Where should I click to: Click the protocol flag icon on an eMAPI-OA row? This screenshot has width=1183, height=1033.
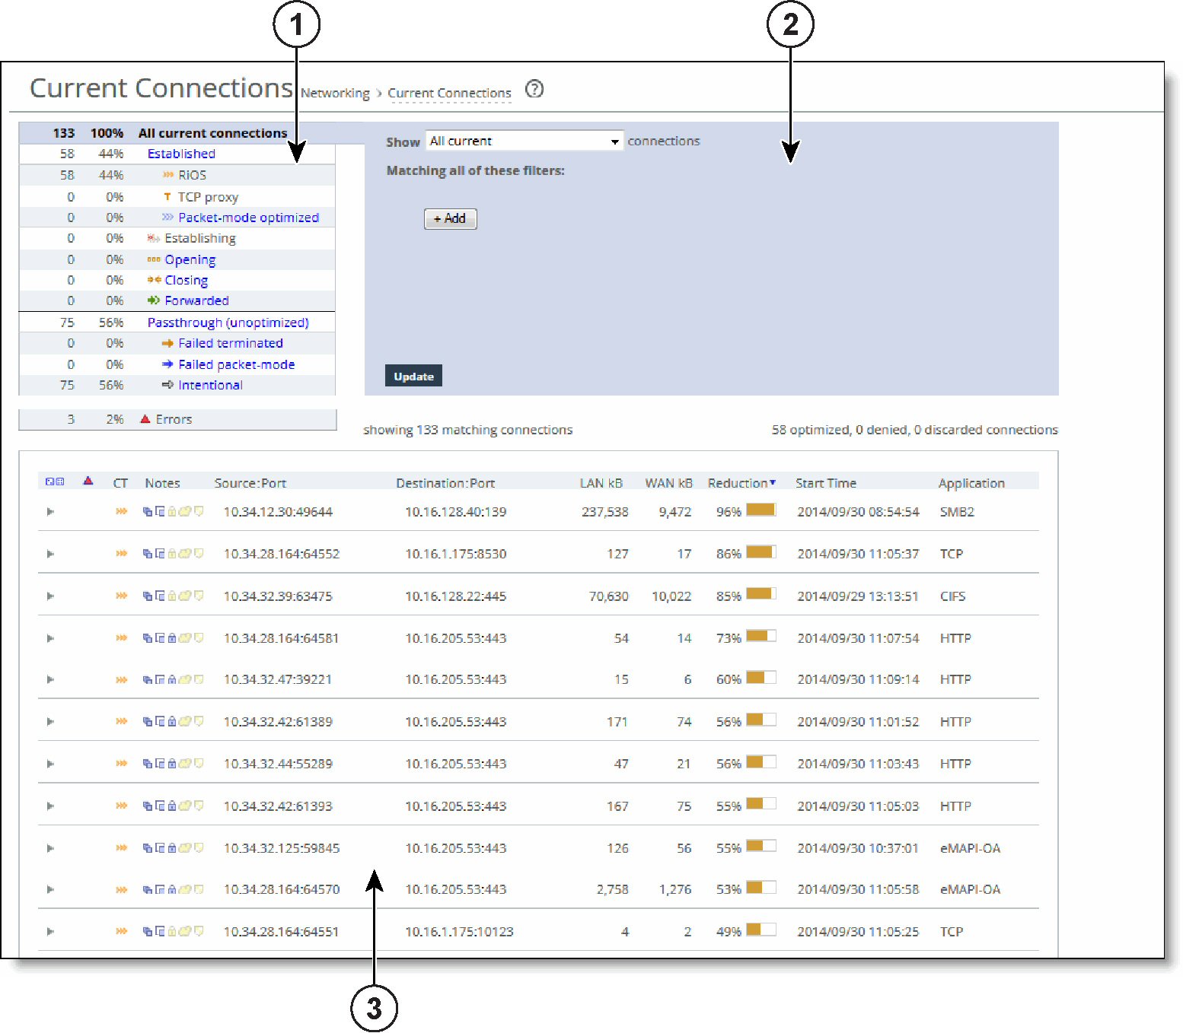[185, 847]
